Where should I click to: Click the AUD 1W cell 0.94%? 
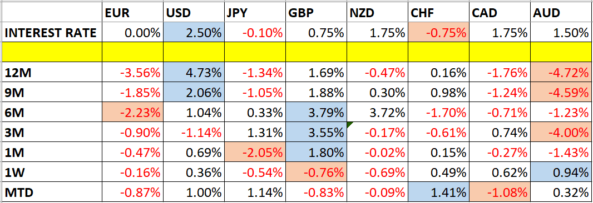[x=561, y=172]
